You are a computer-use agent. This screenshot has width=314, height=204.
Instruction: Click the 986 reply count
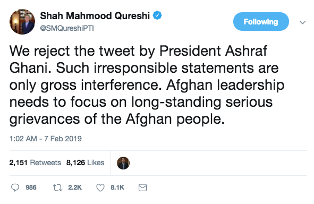tap(31, 188)
